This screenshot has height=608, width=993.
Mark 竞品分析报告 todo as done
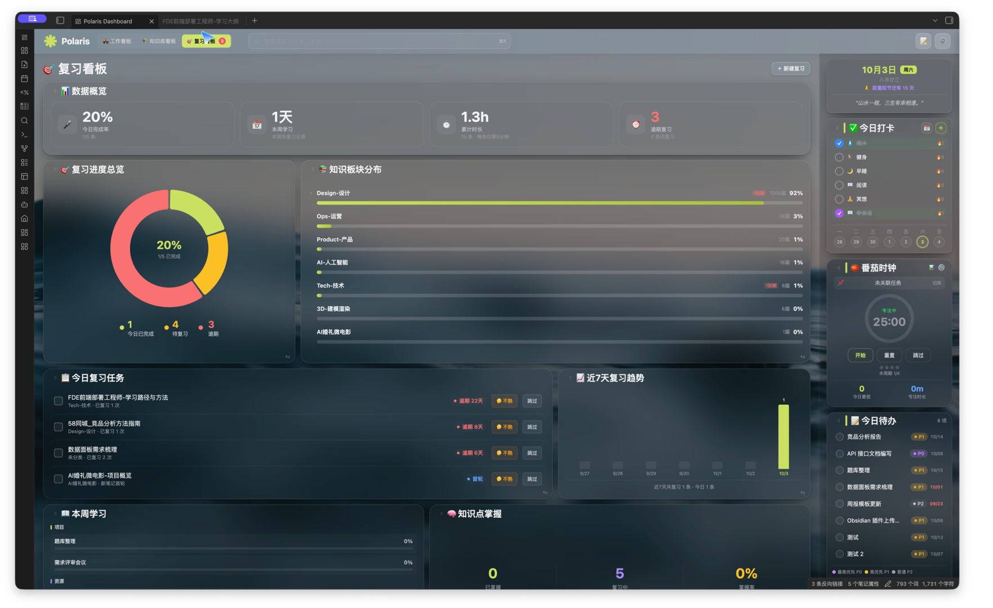coord(840,437)
